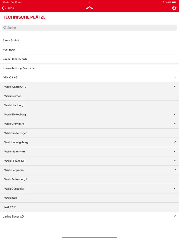Expand Werk Waldshut-B chevron

(x=175, y=87)
